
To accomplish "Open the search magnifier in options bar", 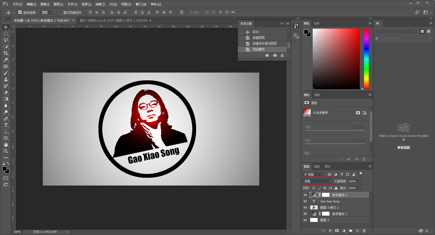I will tap(417, 12).
